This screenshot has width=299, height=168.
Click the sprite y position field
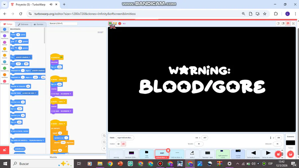[x=279, y=138]
